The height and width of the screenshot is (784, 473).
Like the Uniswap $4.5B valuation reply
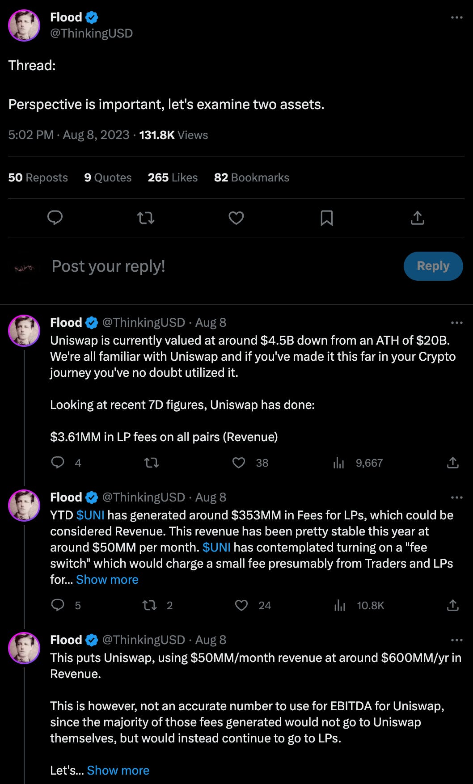click(x=239, y=463)
